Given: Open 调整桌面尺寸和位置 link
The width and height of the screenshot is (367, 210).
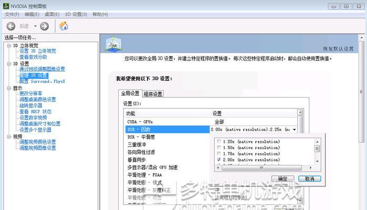Looking at the screenshot, I should pos(40,123).
